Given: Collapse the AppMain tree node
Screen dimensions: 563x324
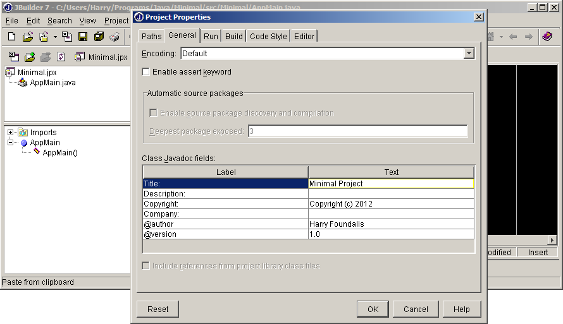Looking at the screenshot, I should click(10, 142).
